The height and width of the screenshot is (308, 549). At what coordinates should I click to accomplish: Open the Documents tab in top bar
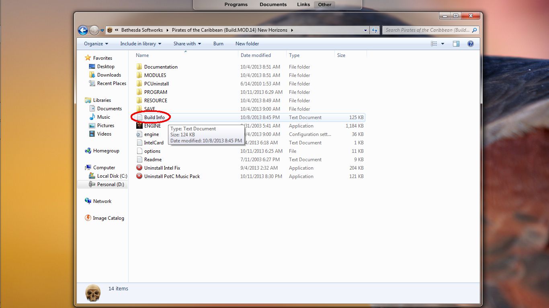coord(273,5)
